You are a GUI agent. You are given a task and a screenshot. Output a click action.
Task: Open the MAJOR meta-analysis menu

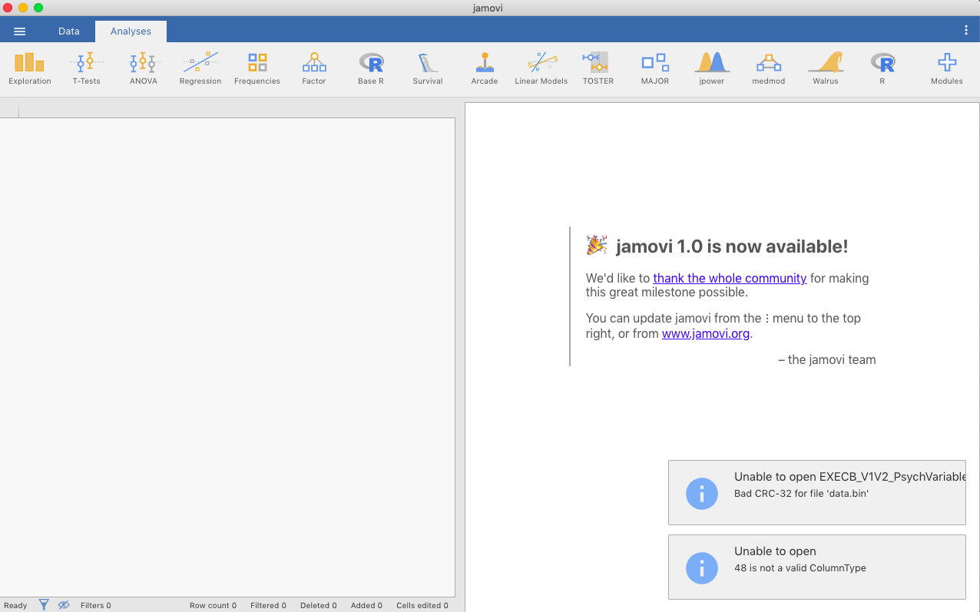[655, 68]
